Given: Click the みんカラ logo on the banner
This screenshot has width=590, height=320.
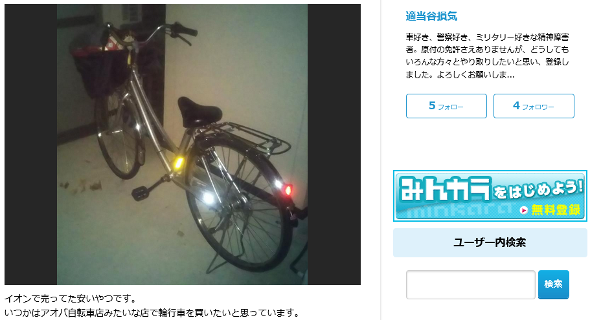Looking at the screenshot, I should (446, 189).
